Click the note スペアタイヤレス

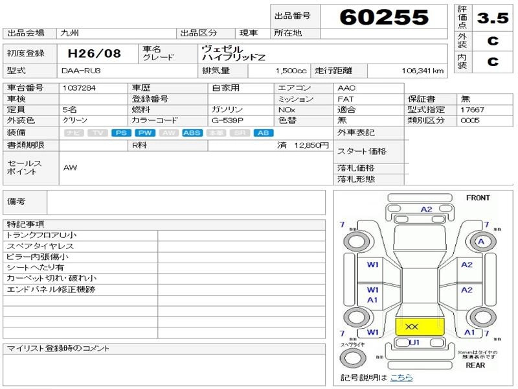point(40,246)
